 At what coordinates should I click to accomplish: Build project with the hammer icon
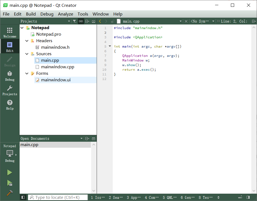[x=10, y=193]
